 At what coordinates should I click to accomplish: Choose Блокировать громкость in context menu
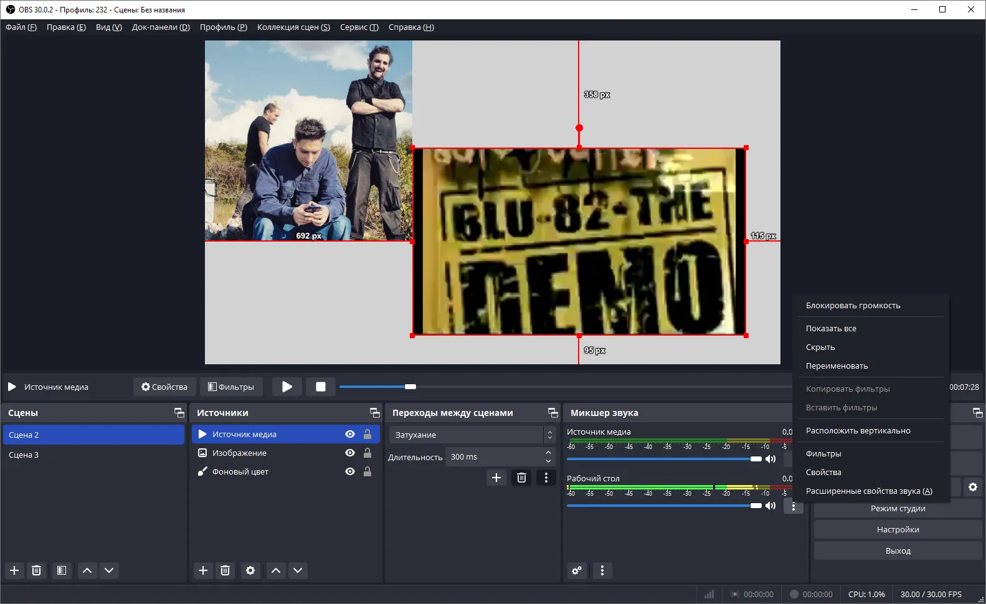(871, 306)
